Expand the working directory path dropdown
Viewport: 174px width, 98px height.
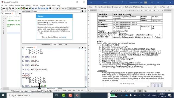pyautogui.click(x=80, y=8)
